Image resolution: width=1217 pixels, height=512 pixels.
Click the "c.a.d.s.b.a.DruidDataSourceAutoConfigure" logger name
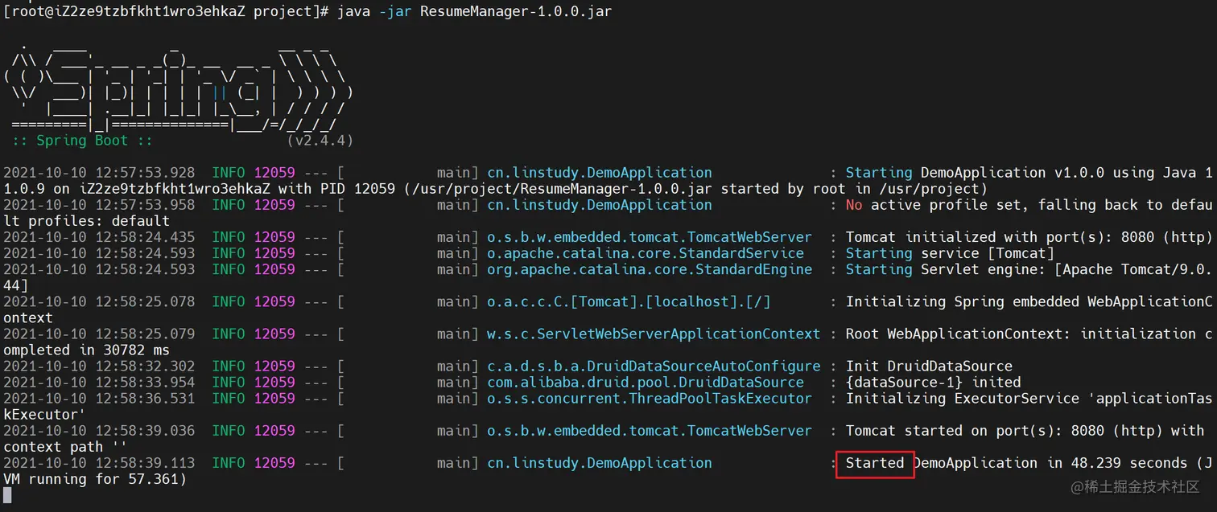(654, 367)
